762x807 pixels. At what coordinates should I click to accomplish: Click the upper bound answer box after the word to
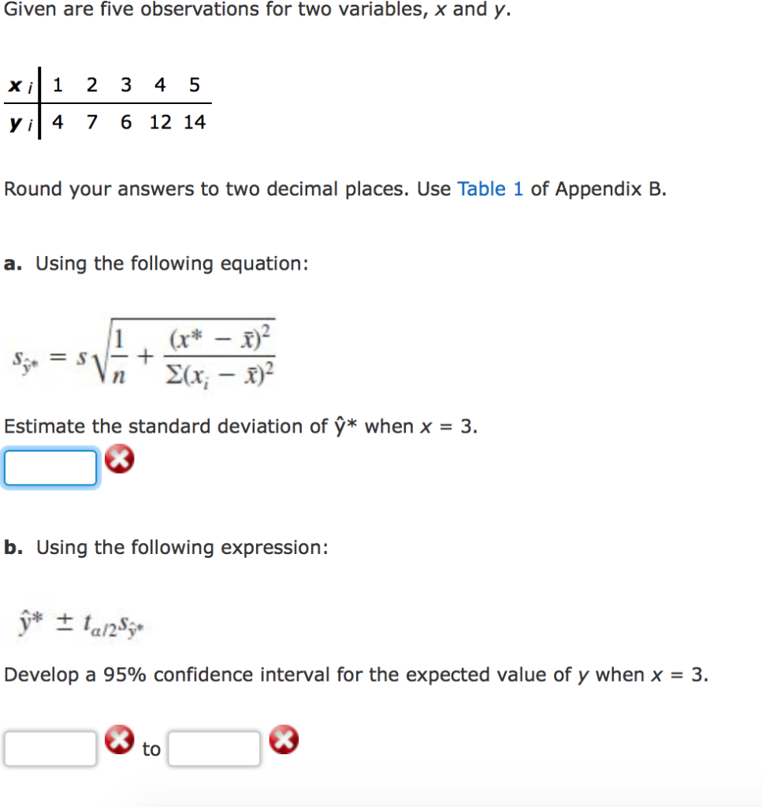pyautogui.click(x=214, y=748)
